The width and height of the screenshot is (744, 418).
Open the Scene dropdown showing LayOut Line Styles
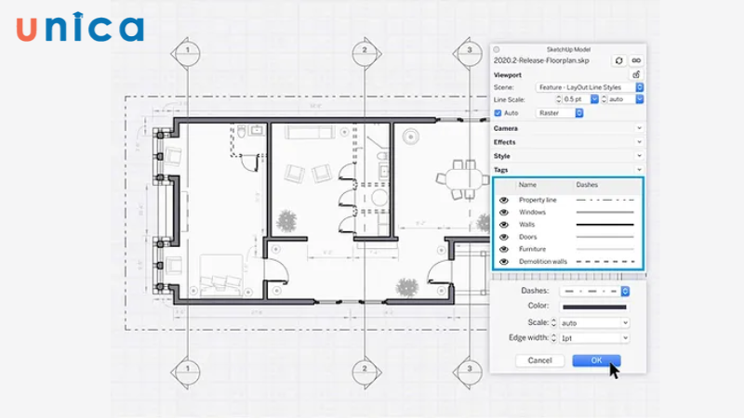click(x=590, y=87)
